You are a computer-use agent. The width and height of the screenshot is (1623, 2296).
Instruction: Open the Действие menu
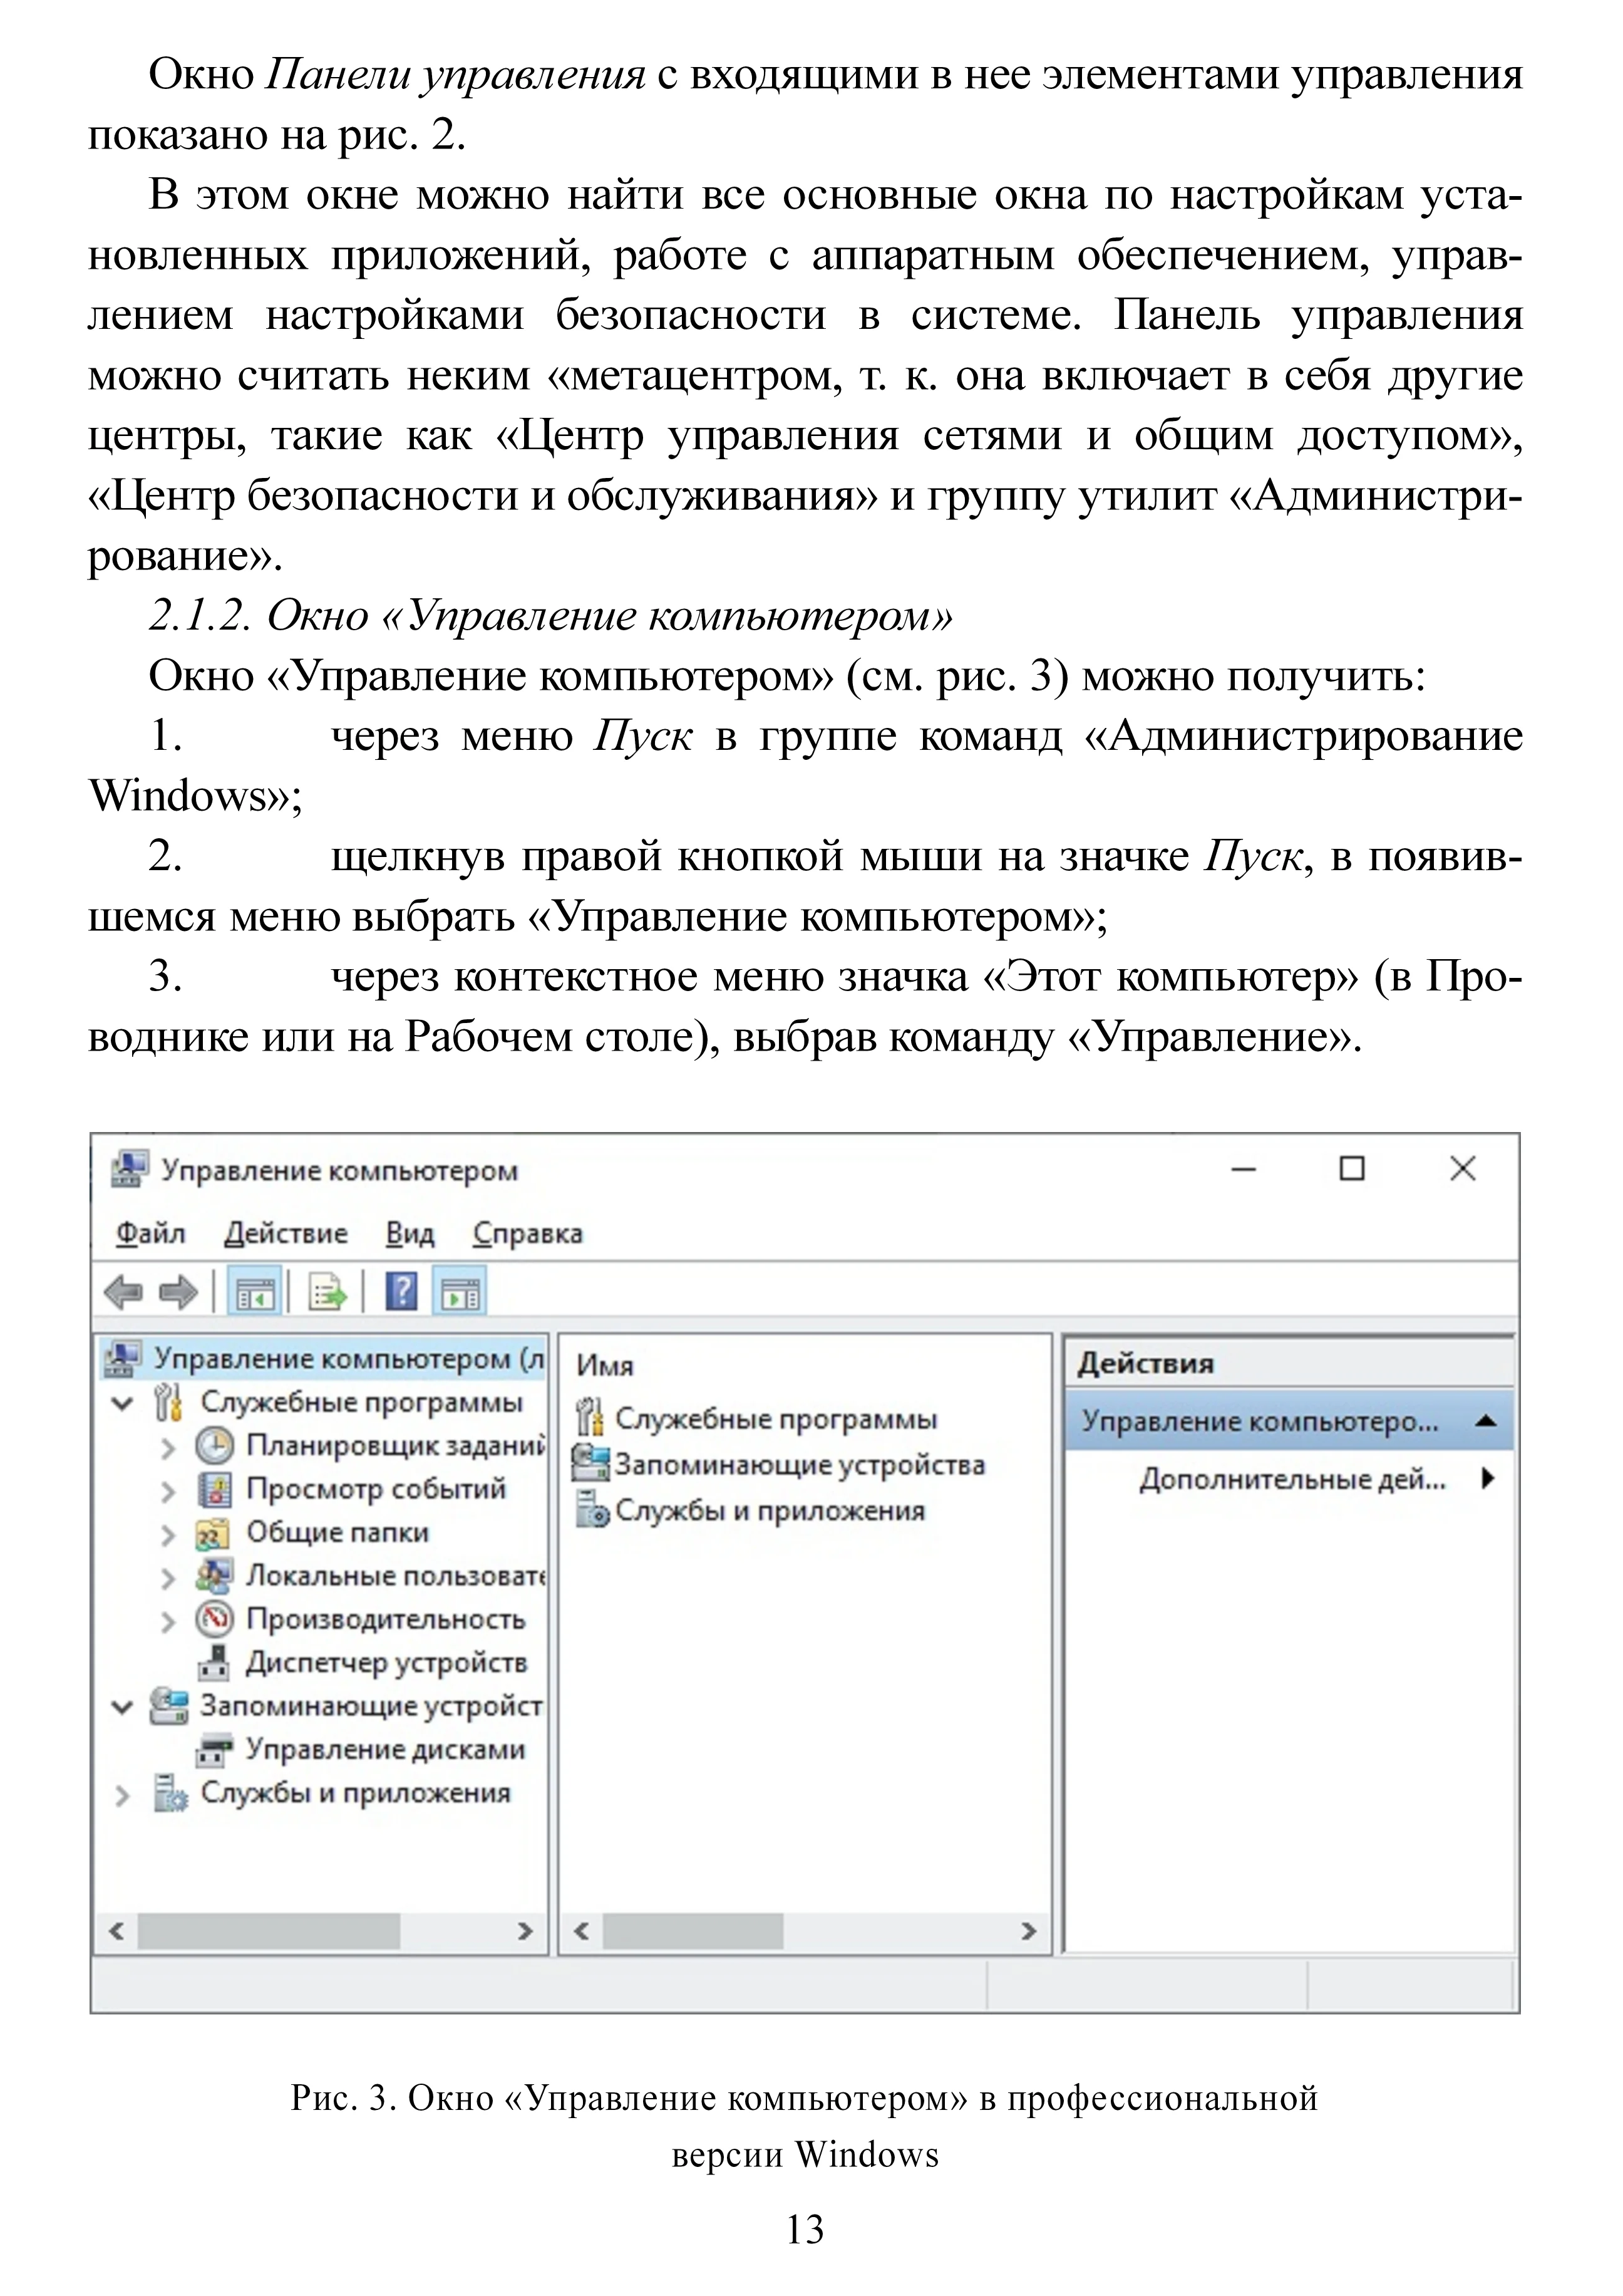[286, 1233]
